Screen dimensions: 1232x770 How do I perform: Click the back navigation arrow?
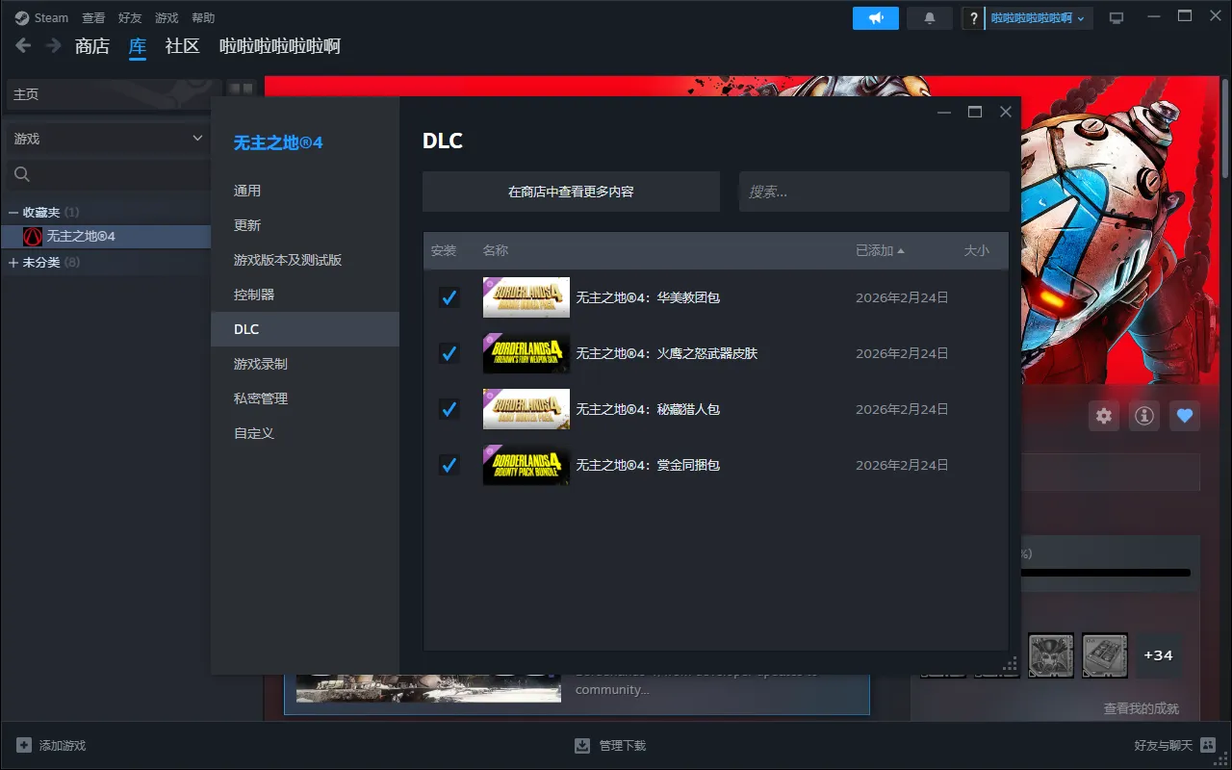[x=23, y=46]
